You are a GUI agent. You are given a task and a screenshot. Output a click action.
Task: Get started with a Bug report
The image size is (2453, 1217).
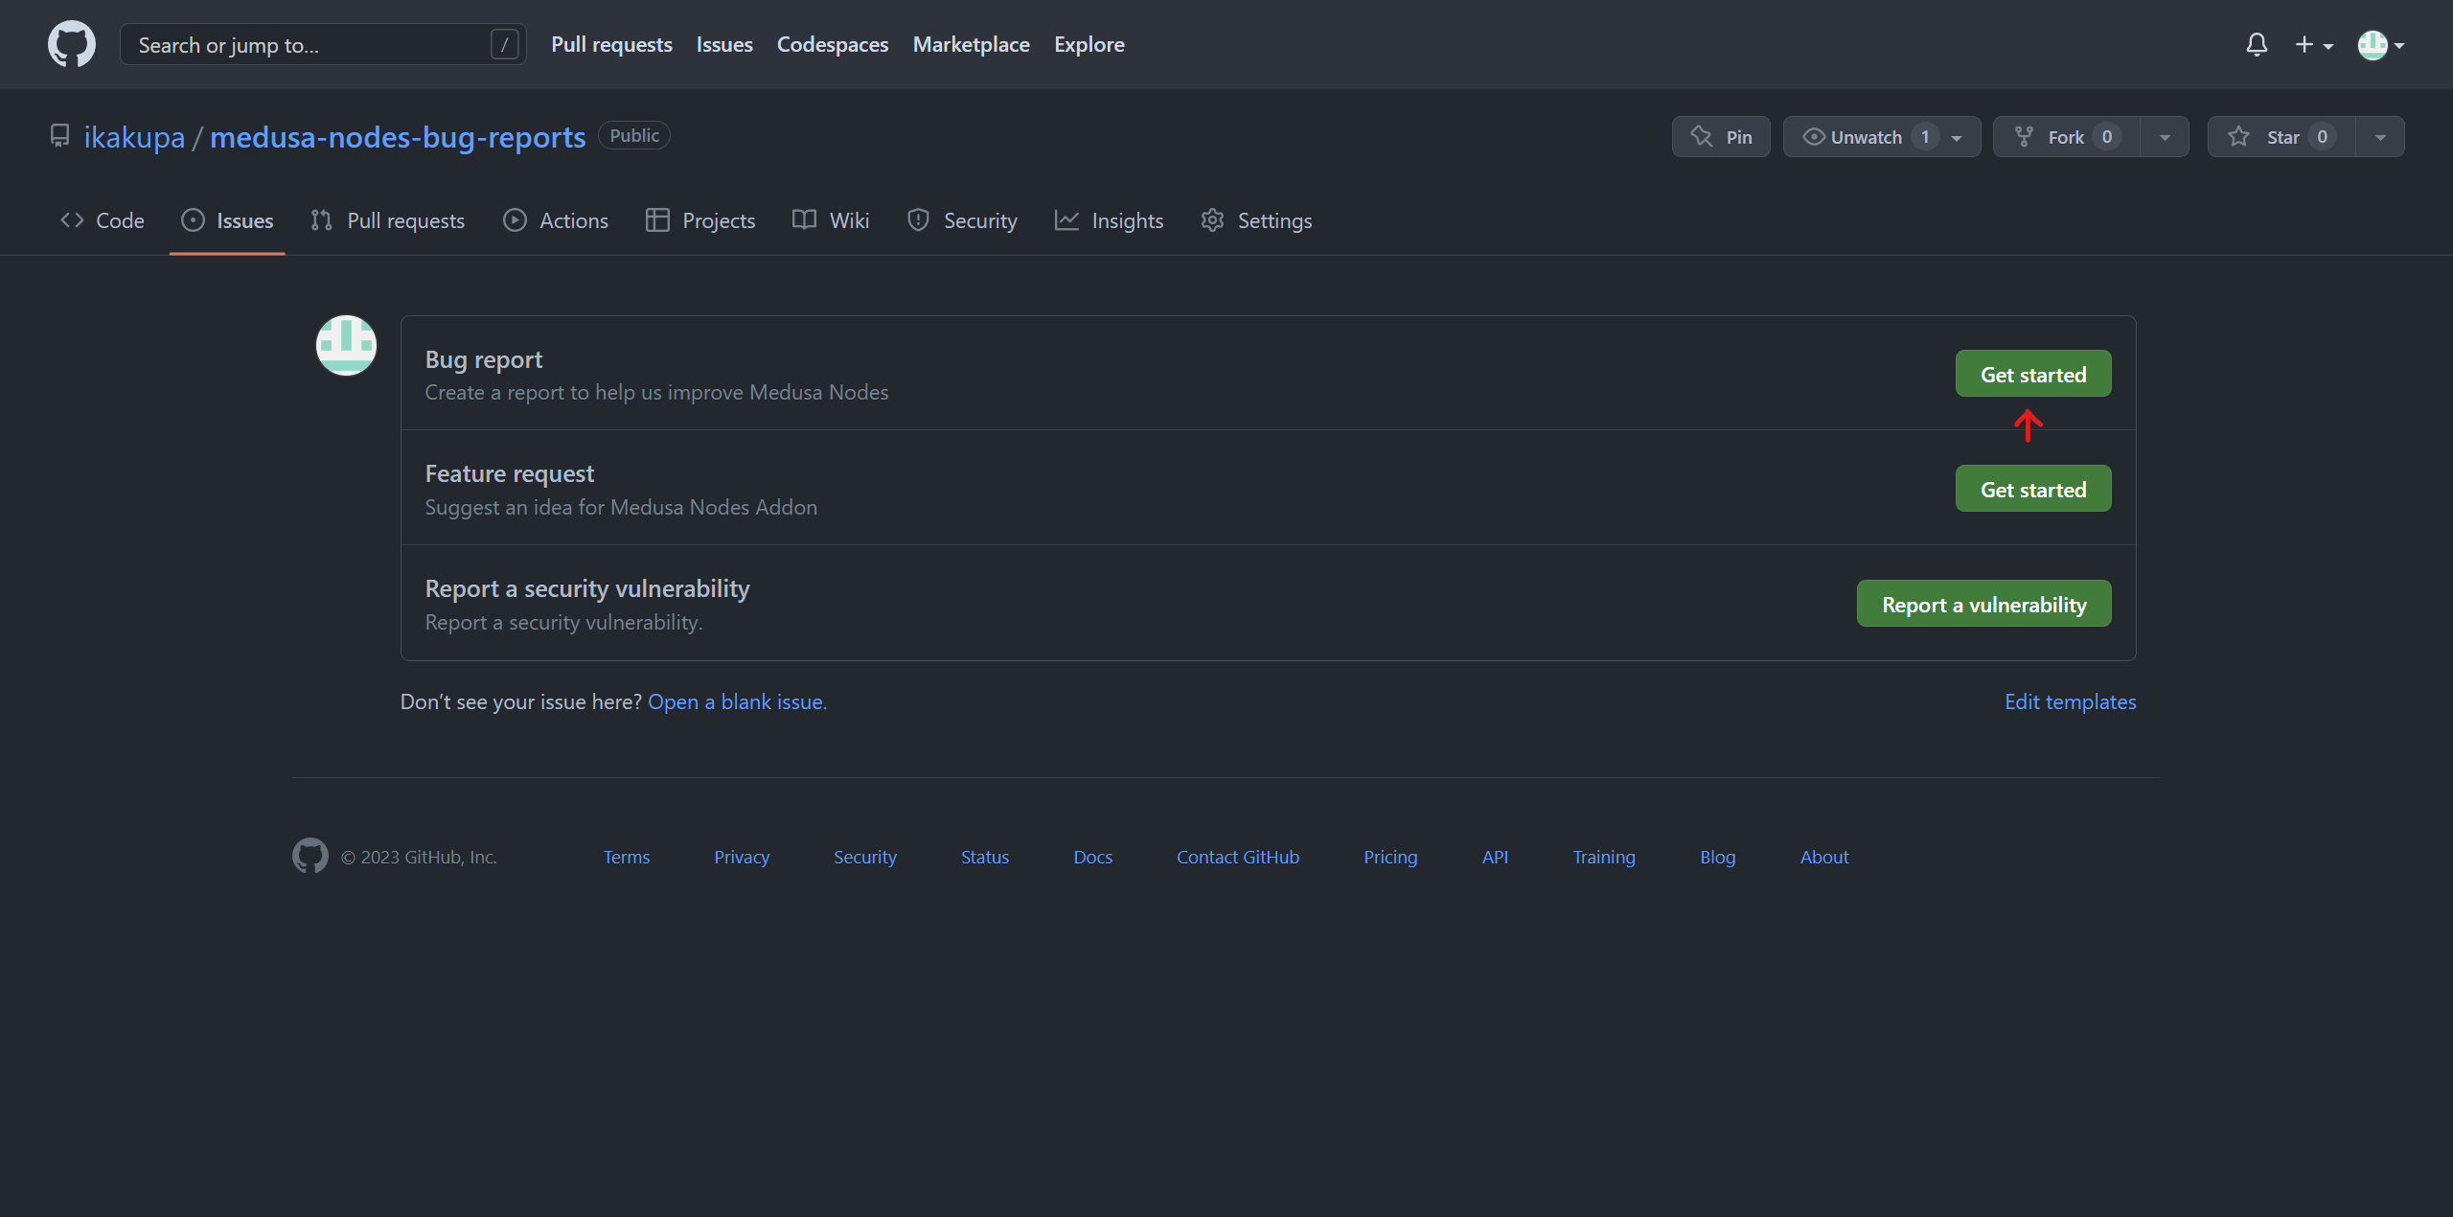(x=2032, y=374)
